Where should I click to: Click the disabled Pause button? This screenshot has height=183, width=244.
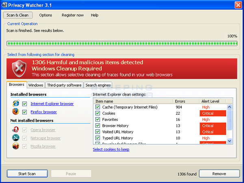pyautogui.click(x=71, y=174)
